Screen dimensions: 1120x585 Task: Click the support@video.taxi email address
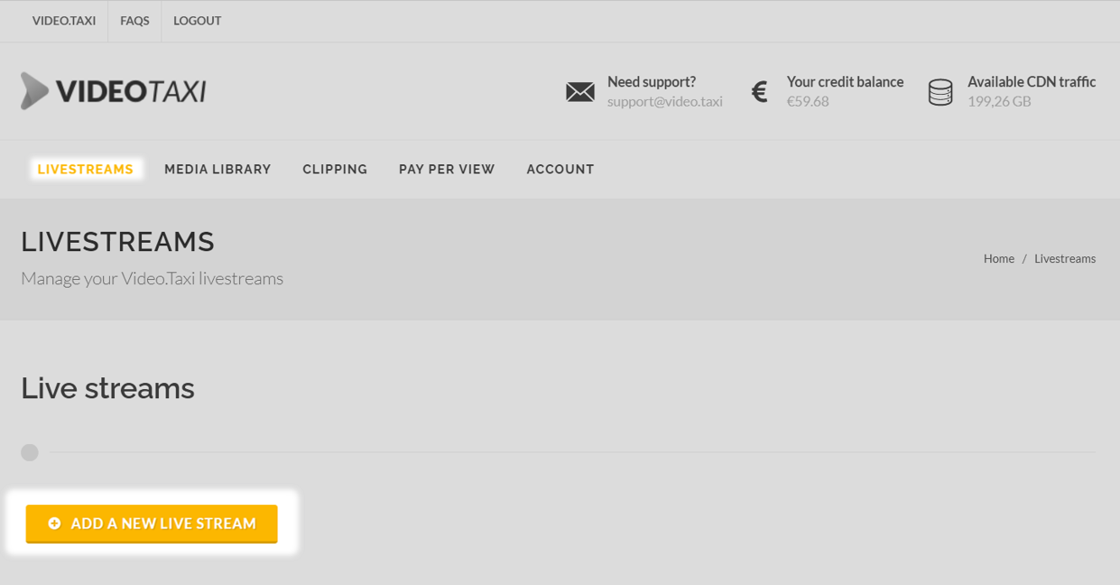tap(665, 101)
